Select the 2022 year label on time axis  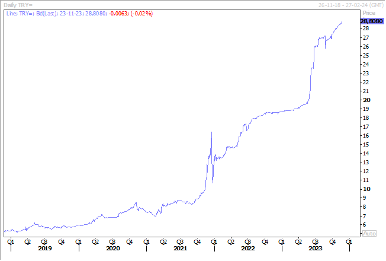tap(248, 249)
